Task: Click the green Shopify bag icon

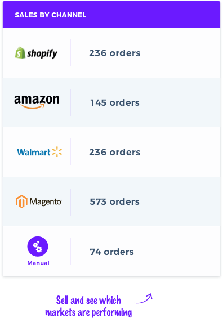Action: coord(20,53)
